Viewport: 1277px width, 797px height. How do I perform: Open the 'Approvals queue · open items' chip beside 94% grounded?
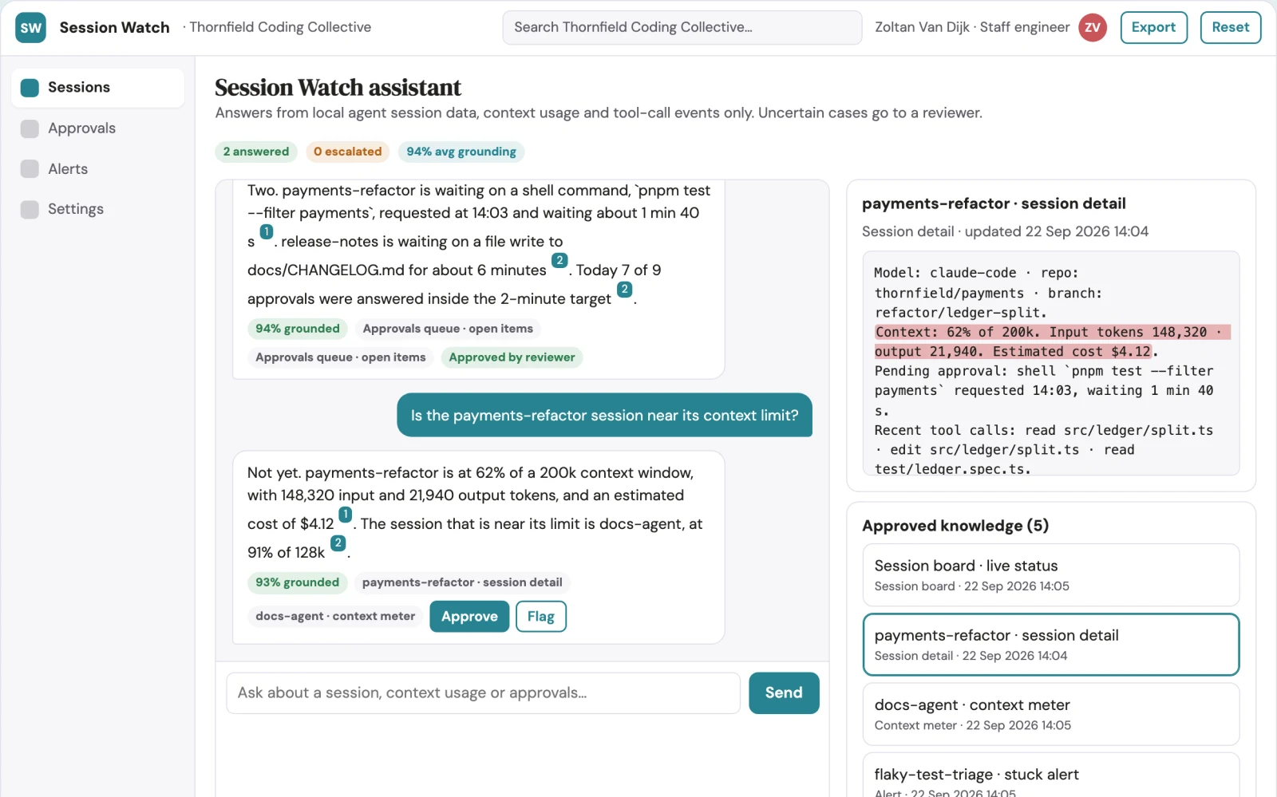pos(448,329)
